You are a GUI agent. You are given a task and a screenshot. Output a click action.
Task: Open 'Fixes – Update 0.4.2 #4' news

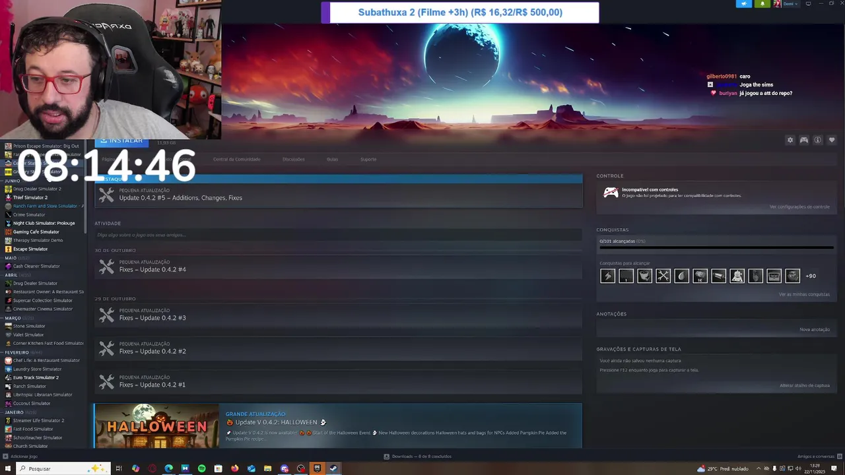152,270
